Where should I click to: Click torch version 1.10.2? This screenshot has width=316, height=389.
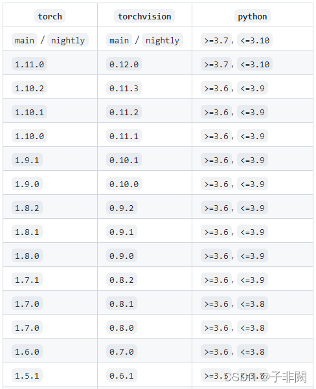click(30, 88)
